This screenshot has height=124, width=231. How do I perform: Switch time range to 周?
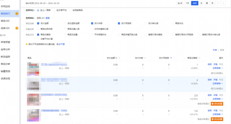click(207, 3)
